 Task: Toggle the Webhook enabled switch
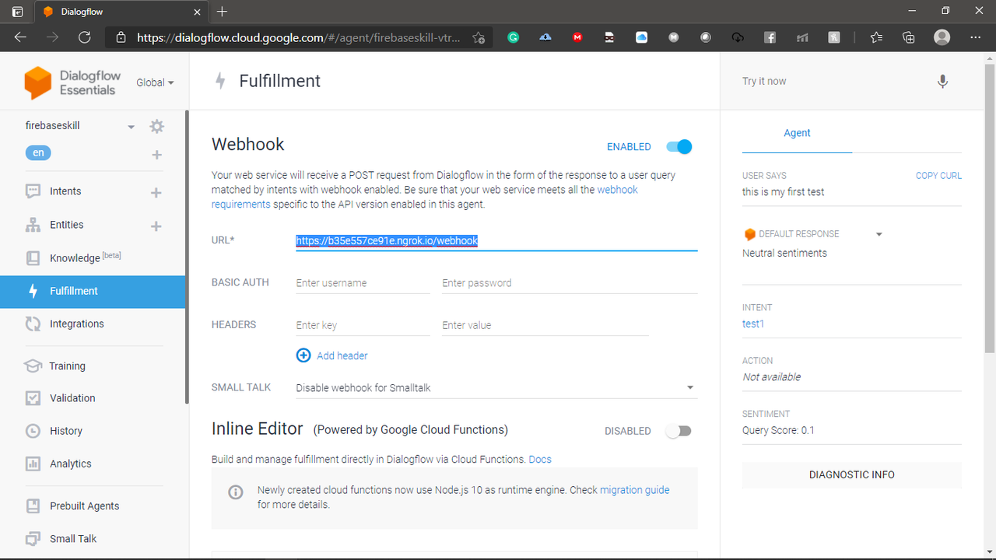coord(679,146)
